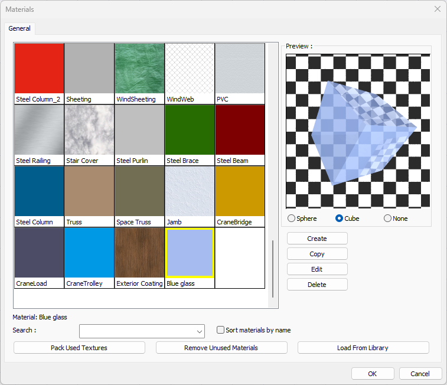Viewport: 447px width, 385px height.
Task: Expand the Search dropdown arrow
Action: click(x=200, y=331)
